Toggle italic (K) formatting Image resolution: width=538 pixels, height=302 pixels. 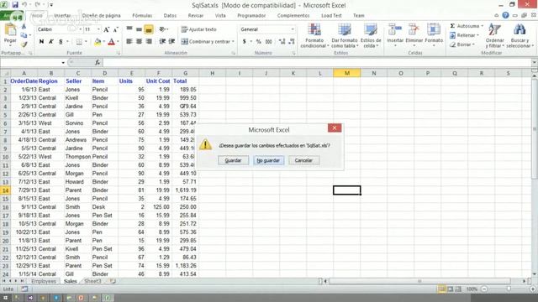51,41
